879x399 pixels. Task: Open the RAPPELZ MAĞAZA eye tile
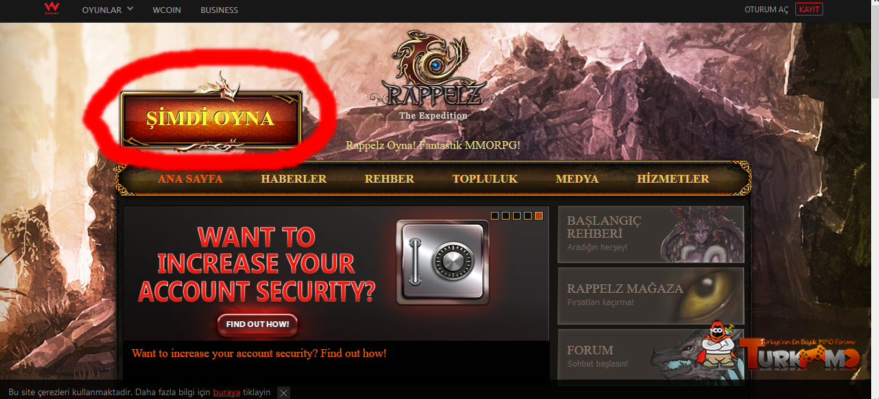click(651, 296)
